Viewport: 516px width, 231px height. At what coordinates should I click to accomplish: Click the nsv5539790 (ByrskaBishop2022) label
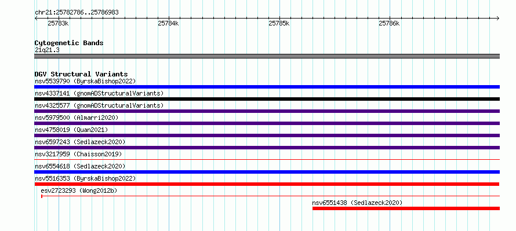pos(85,81)
